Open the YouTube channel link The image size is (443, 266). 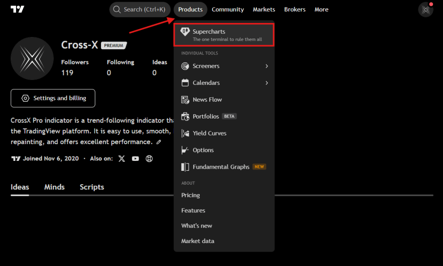tap(136, 159)
